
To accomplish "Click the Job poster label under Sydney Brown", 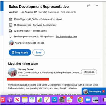I will tap(23, 76).
